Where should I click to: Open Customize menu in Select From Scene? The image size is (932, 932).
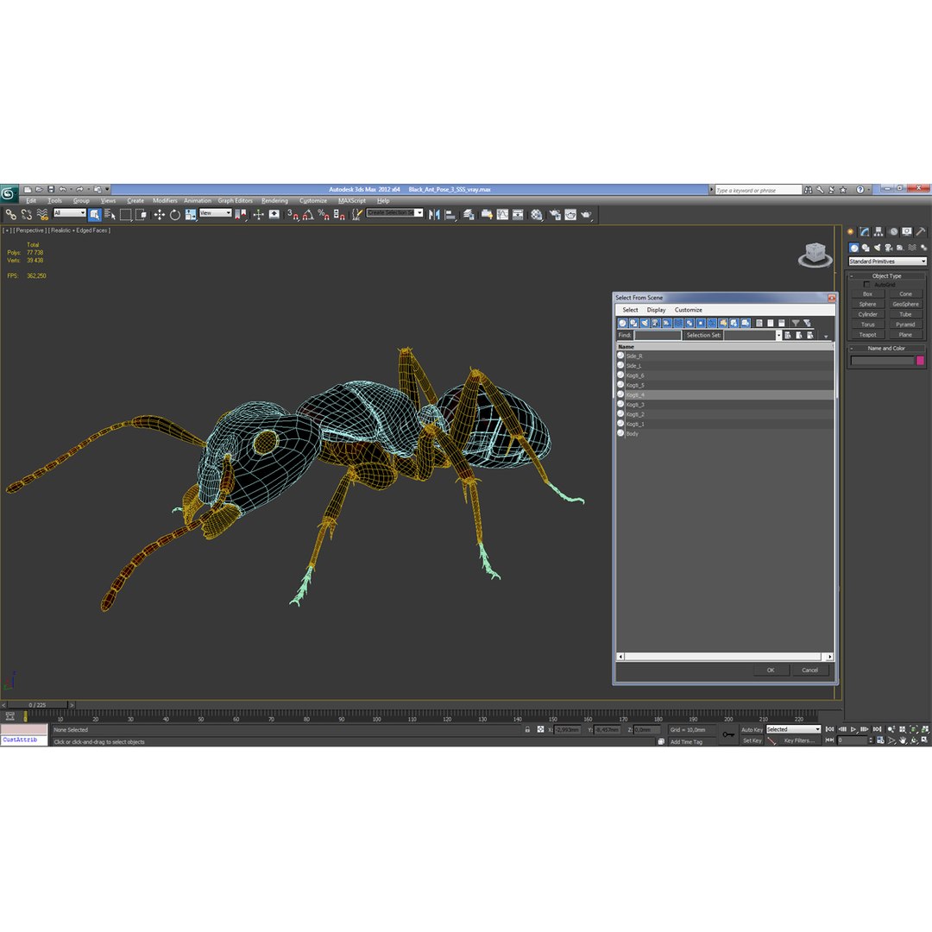689,310
